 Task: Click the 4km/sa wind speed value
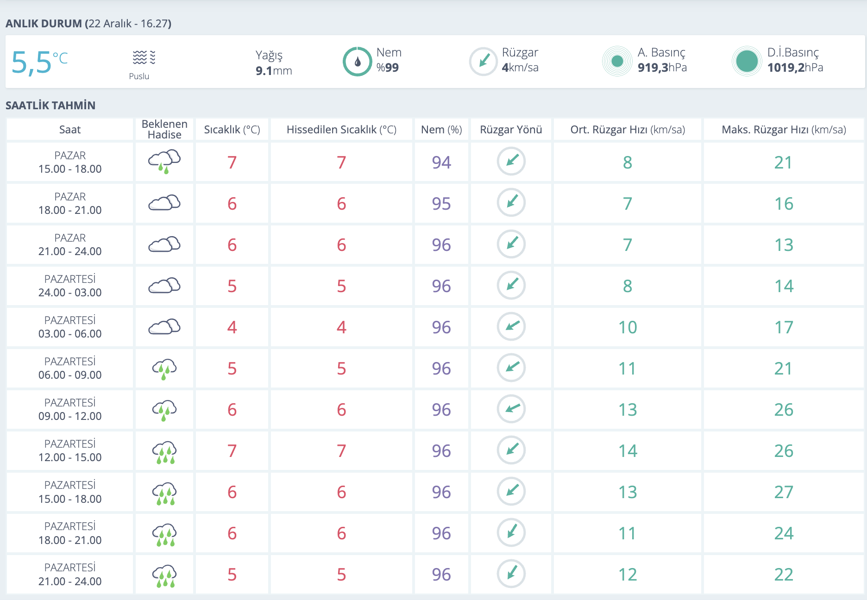click(520, 68)
